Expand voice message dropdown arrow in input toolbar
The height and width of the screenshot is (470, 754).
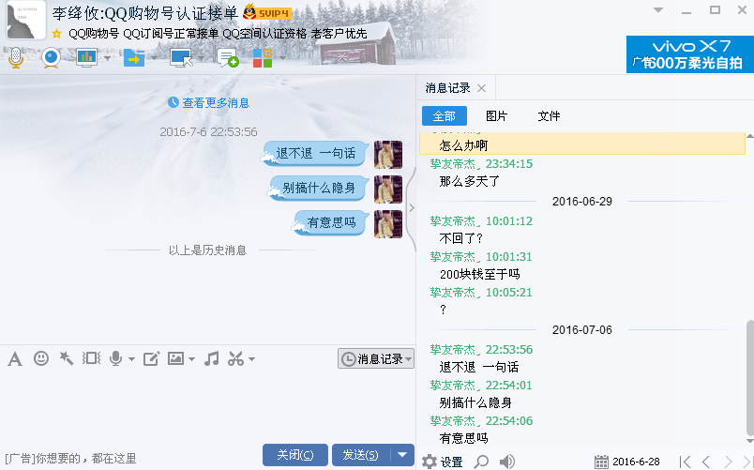point(131,359)
